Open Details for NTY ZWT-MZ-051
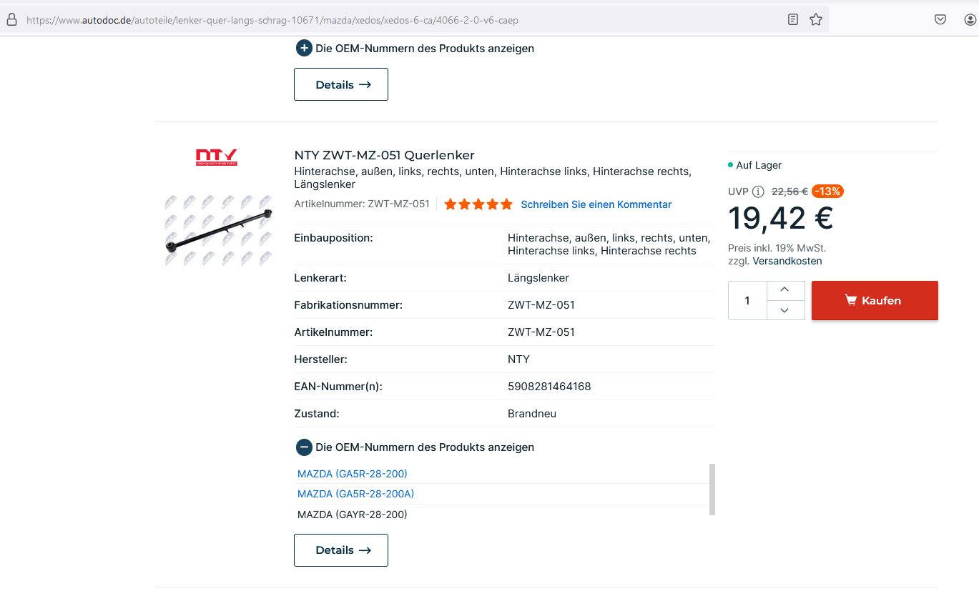 [x=341, y=550]
